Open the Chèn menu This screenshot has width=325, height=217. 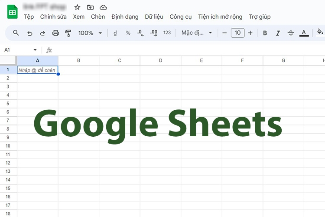pyautogui.click(x=98, y=17)
